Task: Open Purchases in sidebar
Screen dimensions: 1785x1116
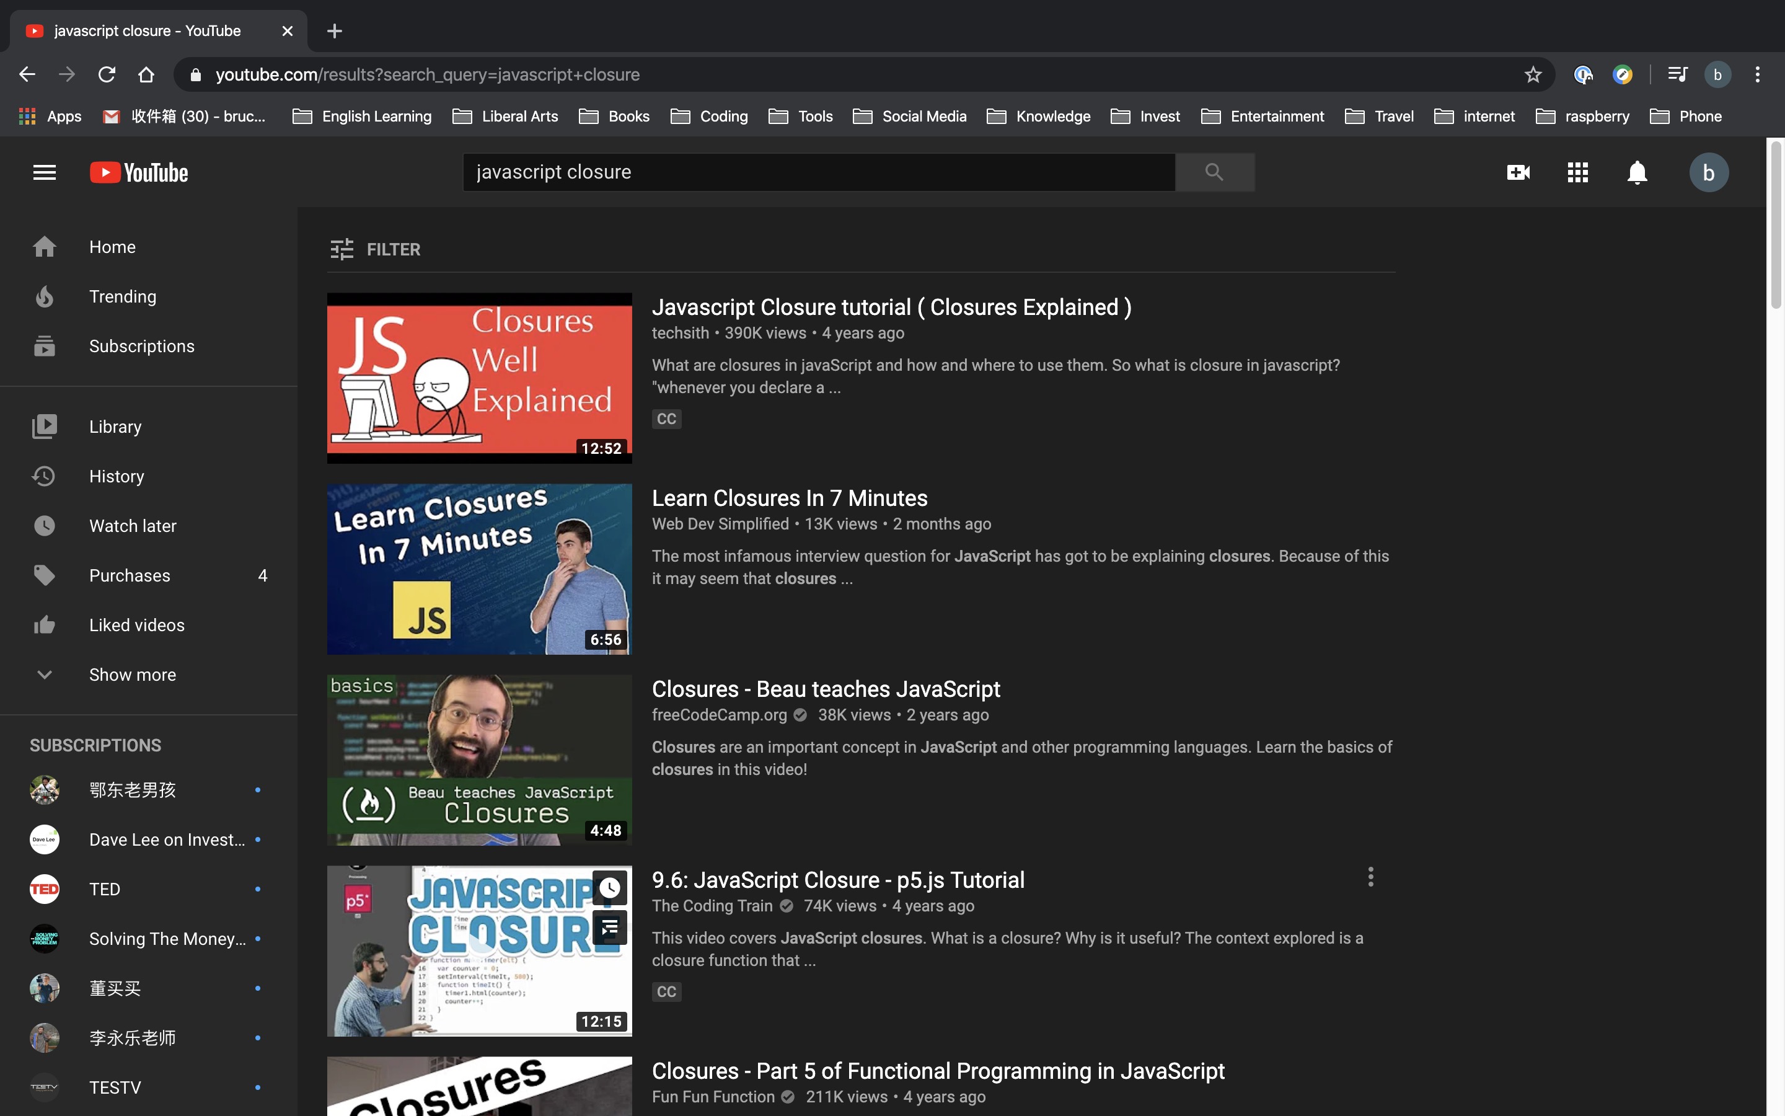Action: point(148,576)
